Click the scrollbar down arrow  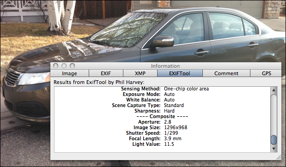pyautogui.click(x=274, y=149)
